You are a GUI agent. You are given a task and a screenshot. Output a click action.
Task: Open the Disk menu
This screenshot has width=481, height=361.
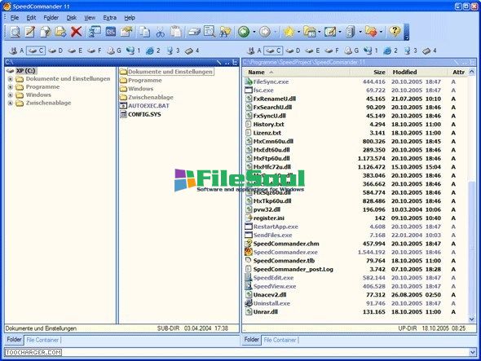click(x=72, y=18)
